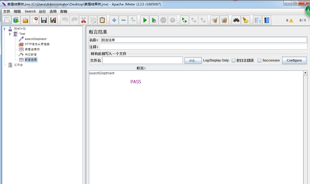310x184 pixels.
Task: Click the Copy icon
Action: click(93, 20)
